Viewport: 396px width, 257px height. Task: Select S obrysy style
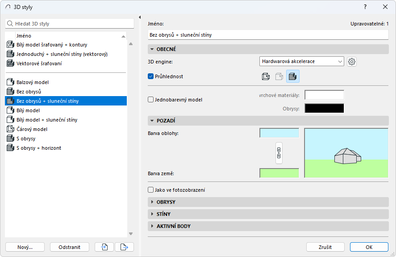pyautogui.click(x=66, y=139)
